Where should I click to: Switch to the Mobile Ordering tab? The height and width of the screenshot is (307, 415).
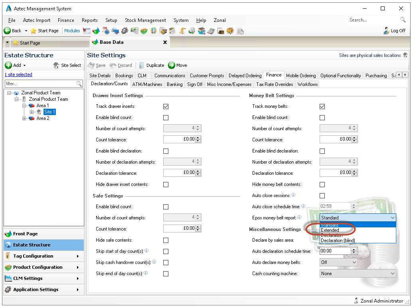tap(301, 76)
